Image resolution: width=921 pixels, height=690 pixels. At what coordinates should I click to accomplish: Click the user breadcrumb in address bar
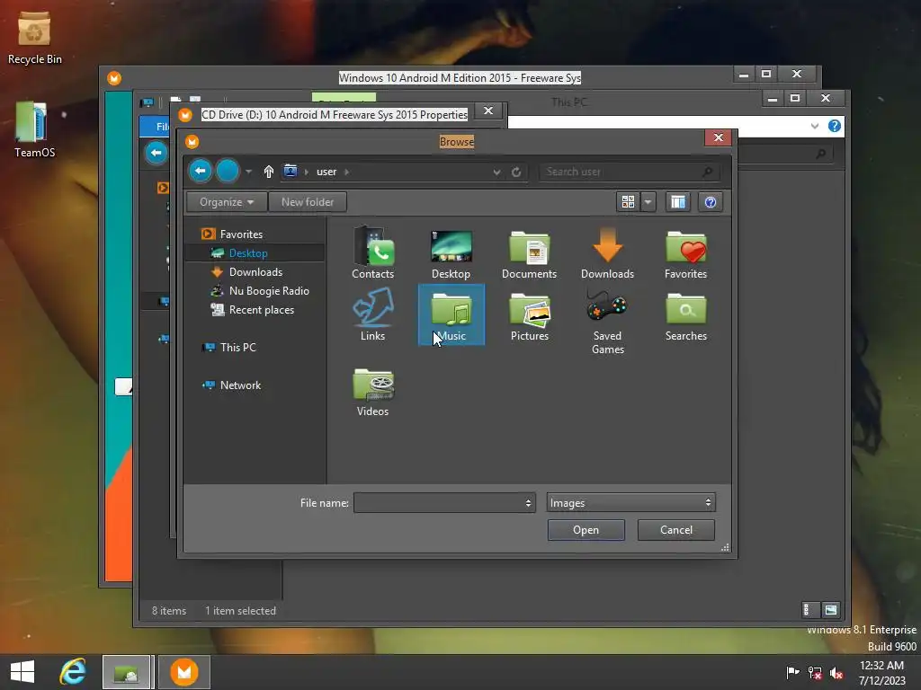326,172
